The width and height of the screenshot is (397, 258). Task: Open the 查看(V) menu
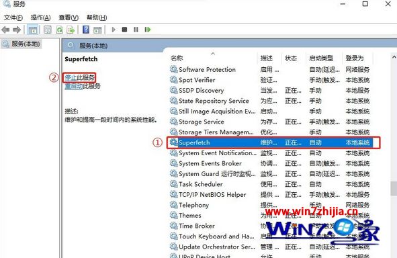tap(69, 17)
